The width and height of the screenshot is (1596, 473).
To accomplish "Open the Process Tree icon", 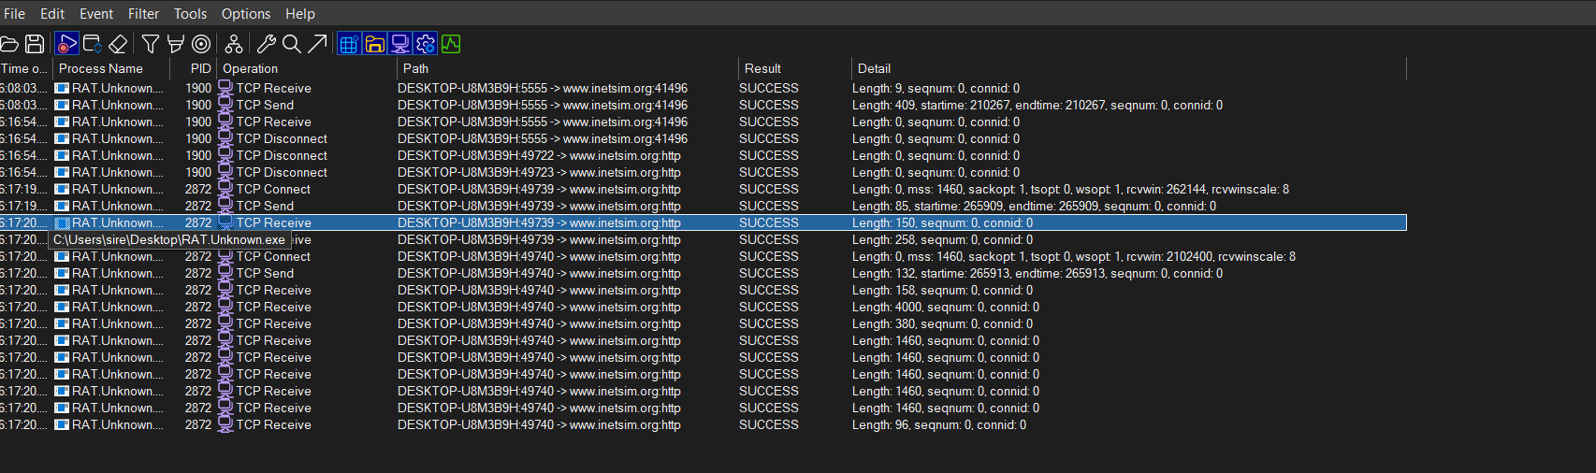I will (x=234, y=44).
